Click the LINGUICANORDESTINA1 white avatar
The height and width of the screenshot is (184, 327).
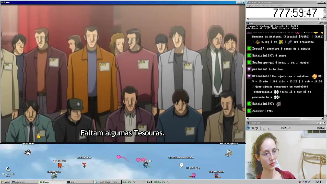[x=181, y=165]
